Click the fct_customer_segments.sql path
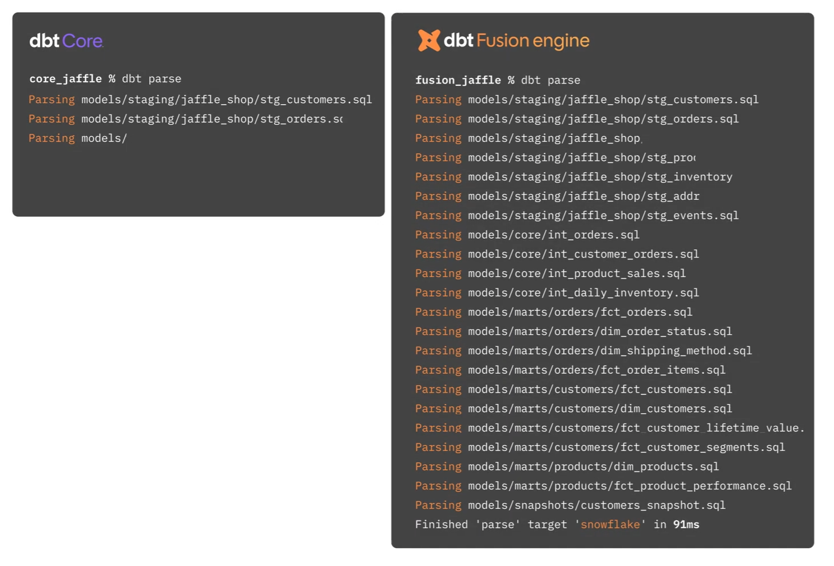 pyautogui.click(x=626, y=448)
